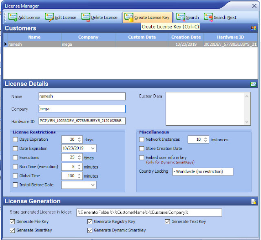This screenshot has width=261, height=240.
Task: Uncheck Generate Dynamic SmartKey
Action: pos(90,230)
